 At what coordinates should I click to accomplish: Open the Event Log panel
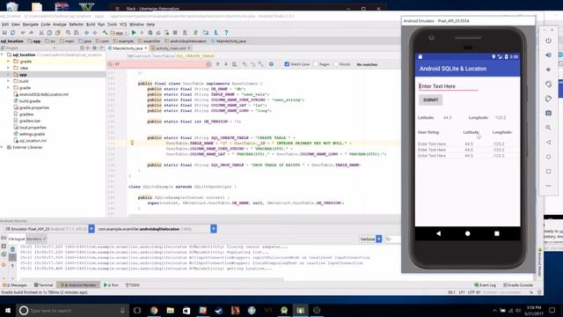click(485, 285)
